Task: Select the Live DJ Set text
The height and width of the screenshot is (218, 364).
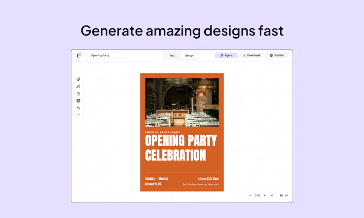Action: (x=208, y=179)
